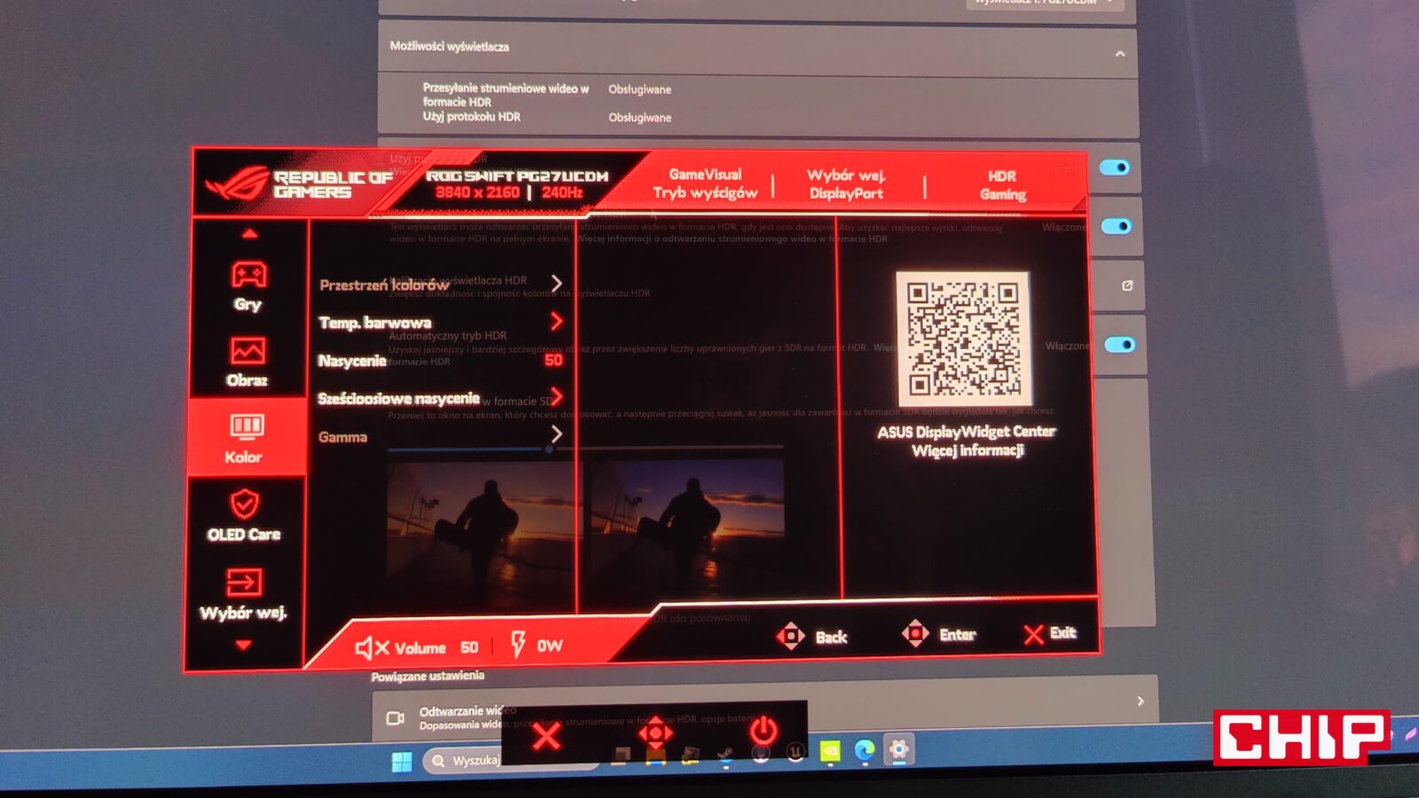Click the SDR brightness slider handle
The image size is (1419, 798).
coord(549,450)
